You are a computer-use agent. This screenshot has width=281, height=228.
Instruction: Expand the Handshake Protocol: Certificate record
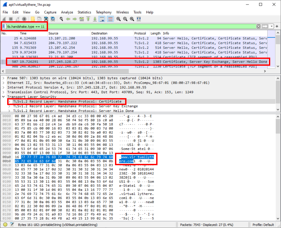click(x=9, y=101)
